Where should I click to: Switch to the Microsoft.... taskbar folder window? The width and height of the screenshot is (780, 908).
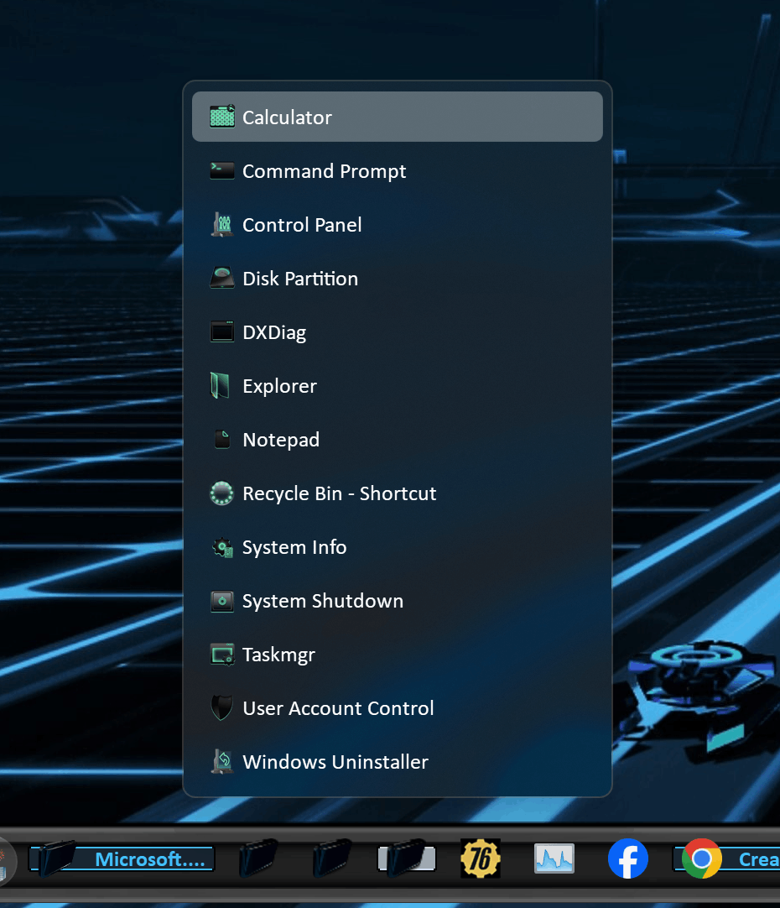[122, 858]
